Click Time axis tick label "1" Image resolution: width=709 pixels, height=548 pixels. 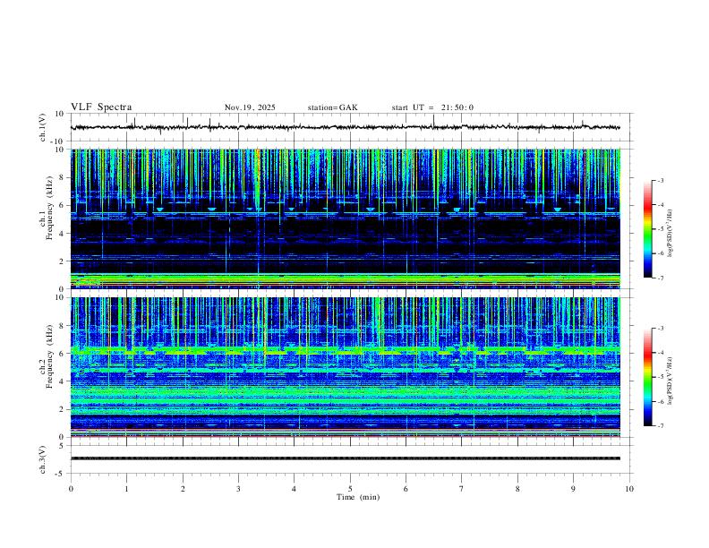(x=126, y=489)
